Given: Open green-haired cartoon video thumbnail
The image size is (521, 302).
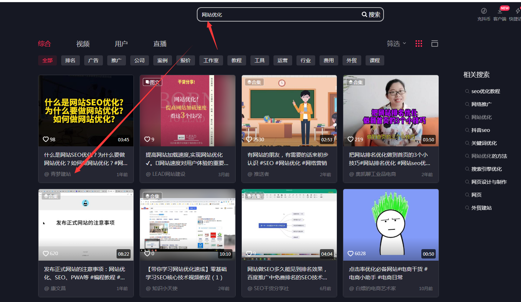Looking at the screenshot, I should coord(391,223).
